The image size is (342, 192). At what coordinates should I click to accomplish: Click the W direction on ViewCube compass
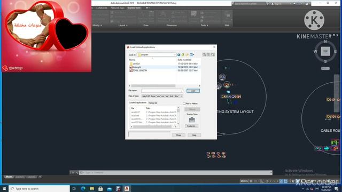pos(315,52)
